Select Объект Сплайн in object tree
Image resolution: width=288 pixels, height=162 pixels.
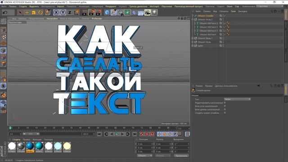pyautogui.click(x=205, y=16)
